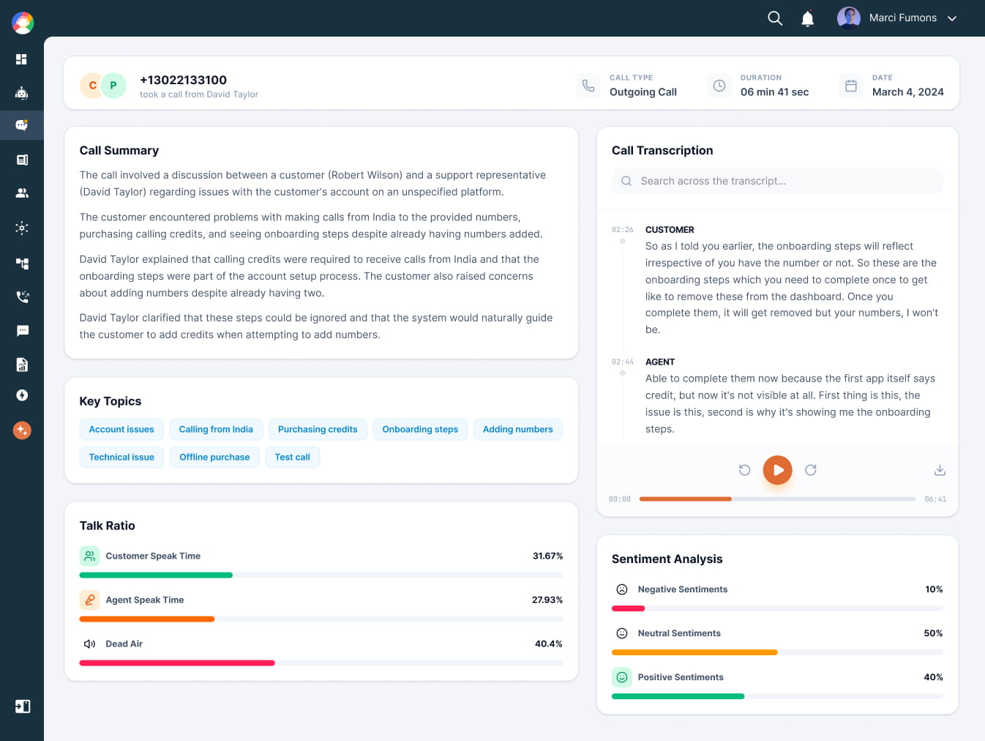
Task: Click the Customer Speak Time green icon
Action: click(x=90, y=556)
